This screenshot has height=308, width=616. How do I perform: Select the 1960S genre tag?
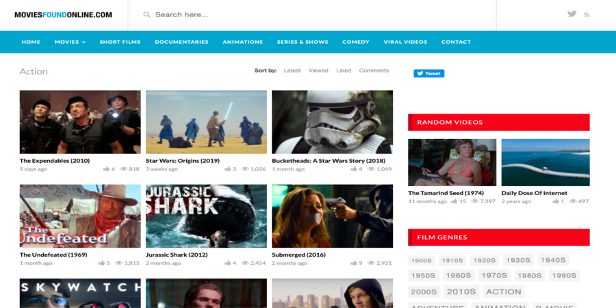pyautogui.click(x=459, y=275)
